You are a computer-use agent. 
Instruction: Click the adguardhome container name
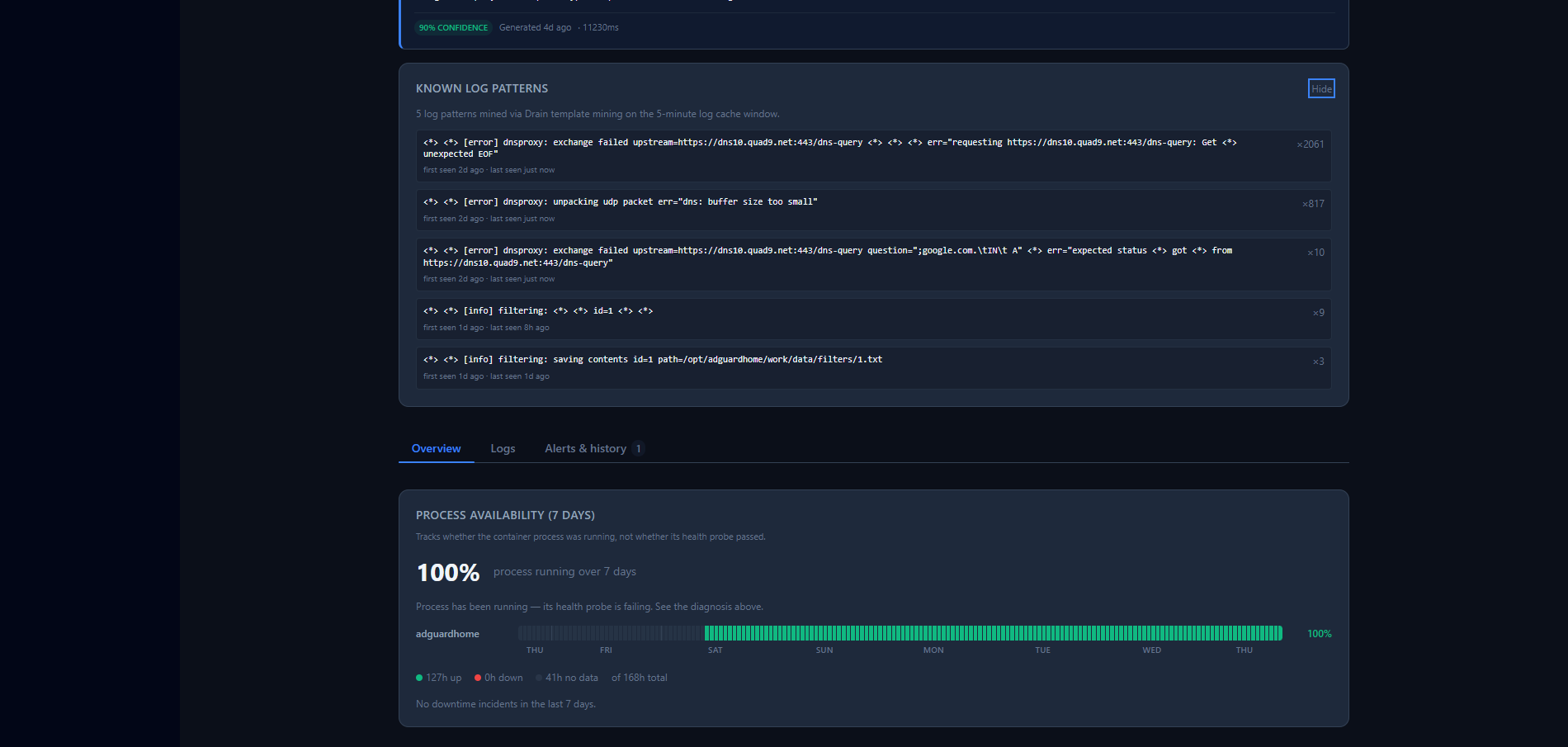tap(447, 634)
